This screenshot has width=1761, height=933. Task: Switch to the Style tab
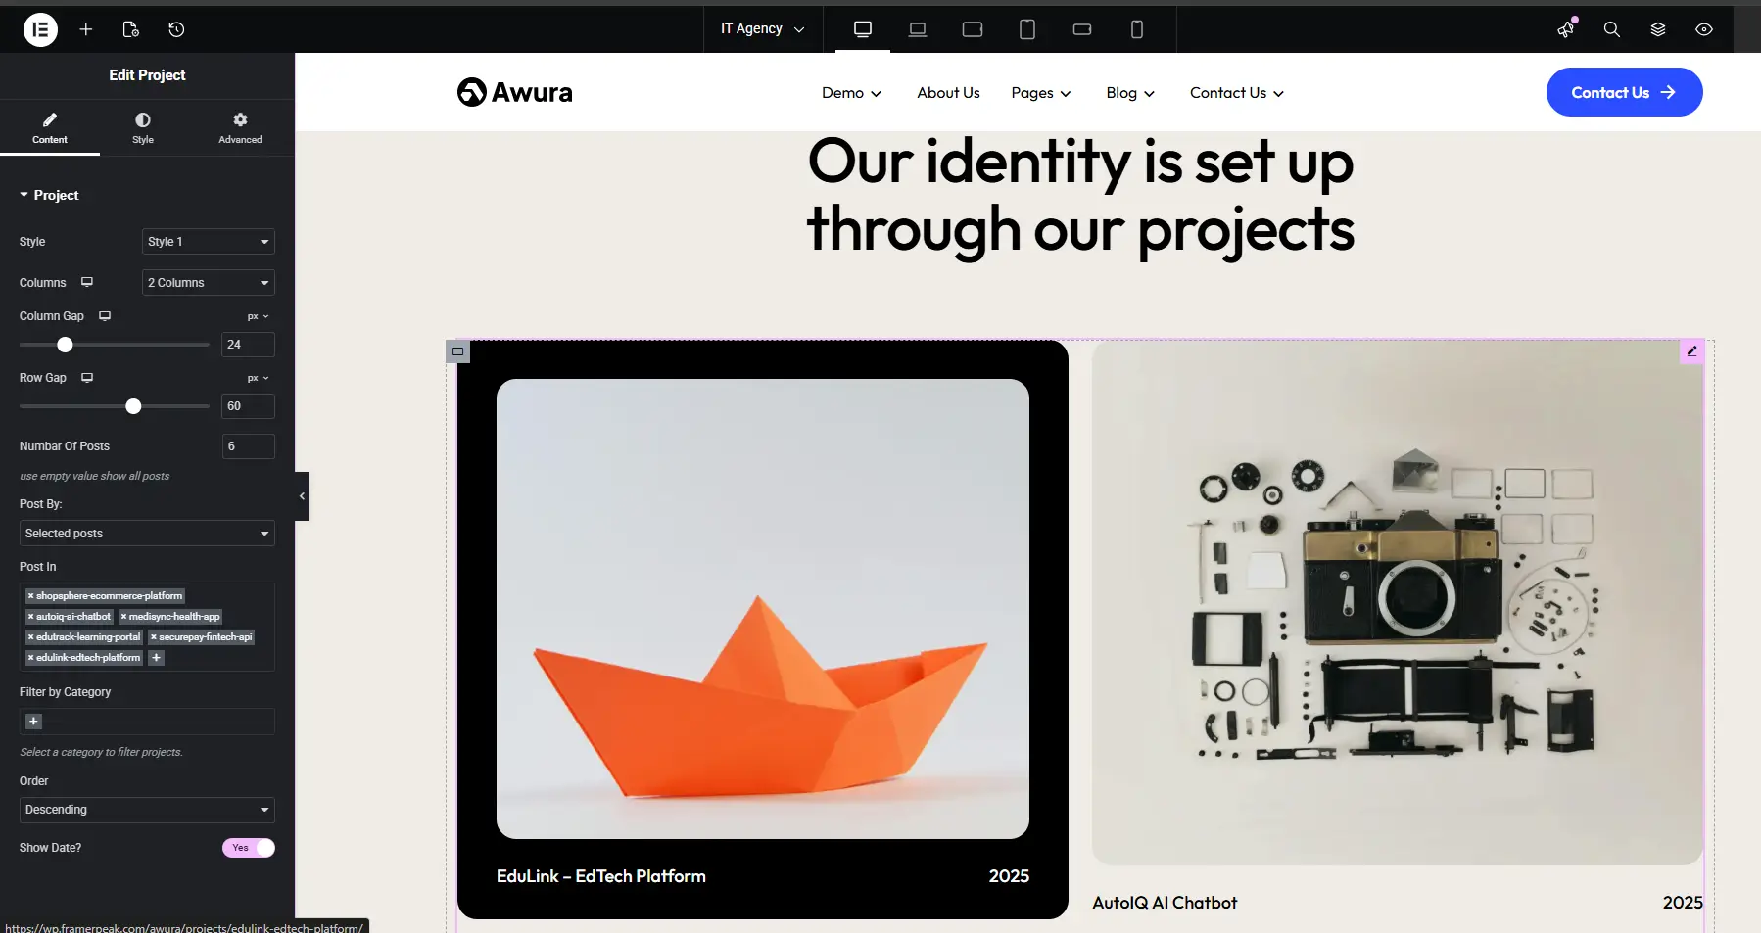pyautogui.click(x=143, y=127)
